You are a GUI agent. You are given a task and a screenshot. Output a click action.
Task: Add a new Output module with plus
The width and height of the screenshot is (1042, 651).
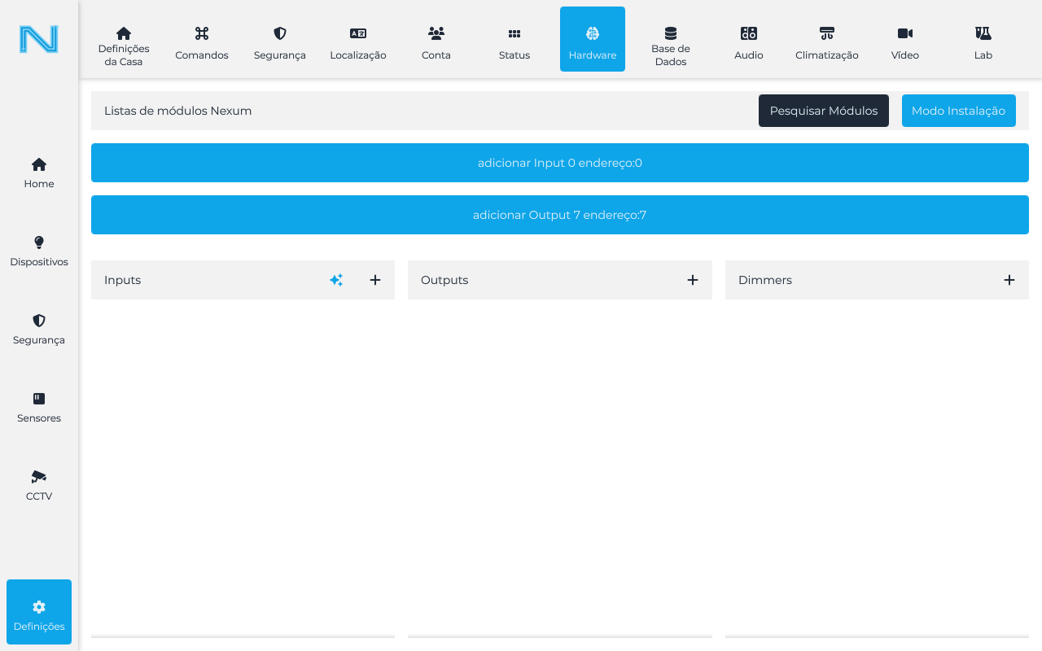coord(693,280)
